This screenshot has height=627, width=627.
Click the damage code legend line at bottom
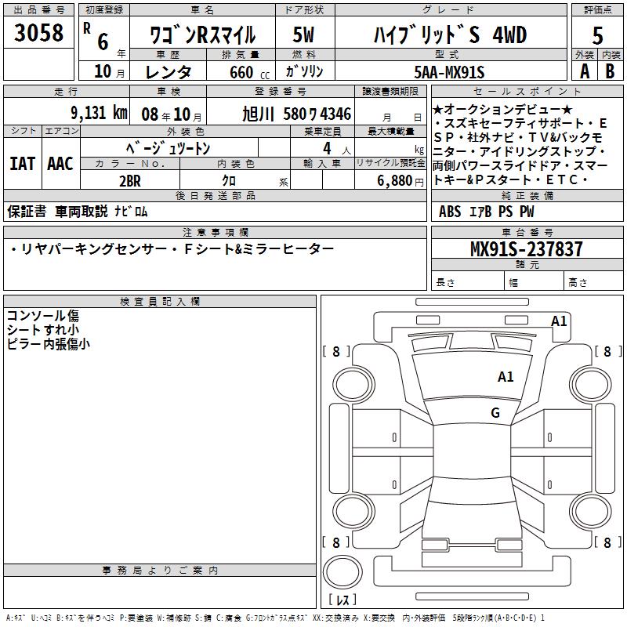point(276,618)
